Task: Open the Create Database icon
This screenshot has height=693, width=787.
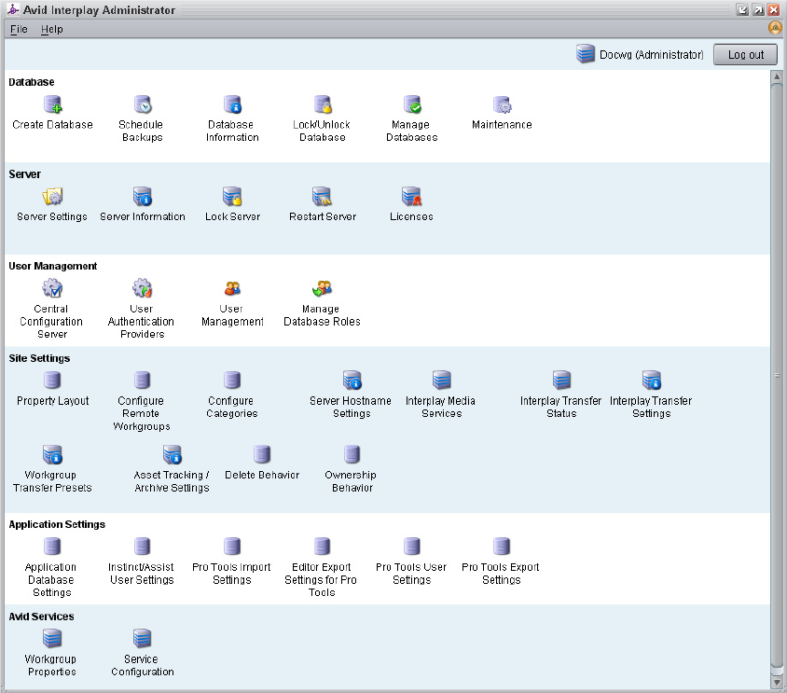Action: pos(52,104)
